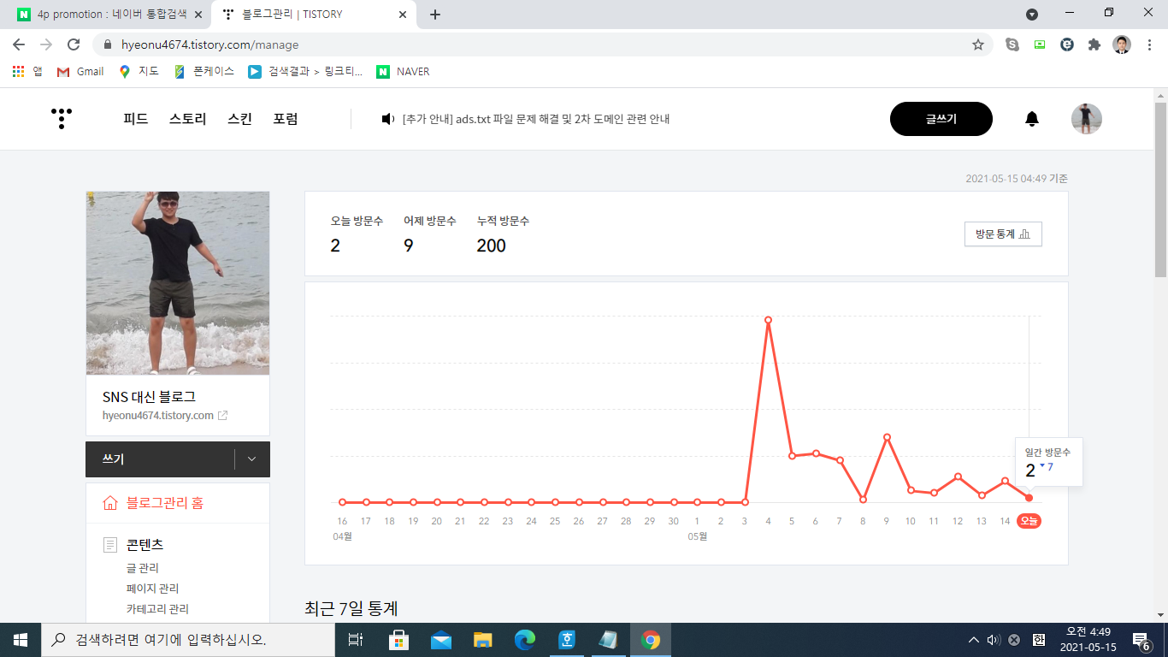Open Microsoft Store from taskbar

click(398, 640)
